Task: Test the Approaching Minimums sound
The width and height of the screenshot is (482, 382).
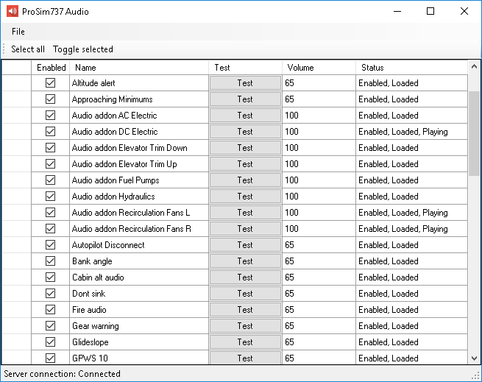Action: (245, 99)
